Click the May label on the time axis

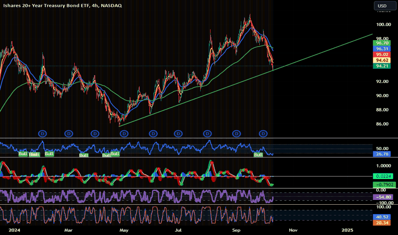coord(124,230)
